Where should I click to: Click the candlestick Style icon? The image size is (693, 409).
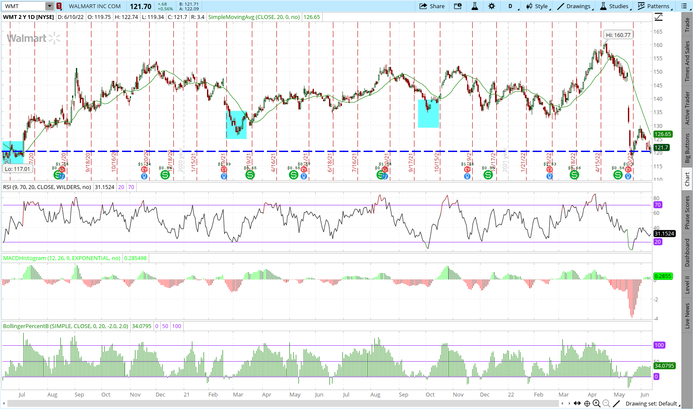click(529, 6)
